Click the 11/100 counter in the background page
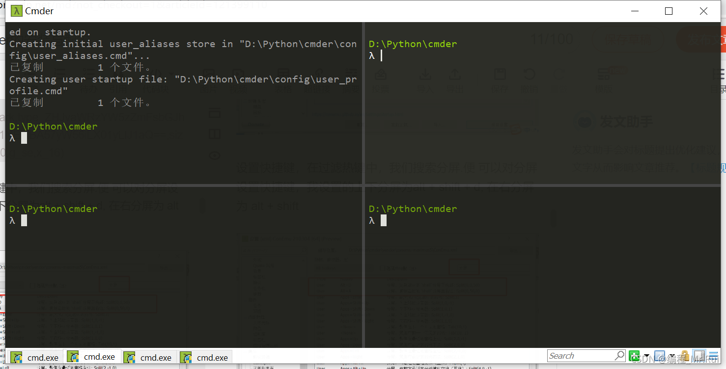726x369 pixels. tap(552, 39)
